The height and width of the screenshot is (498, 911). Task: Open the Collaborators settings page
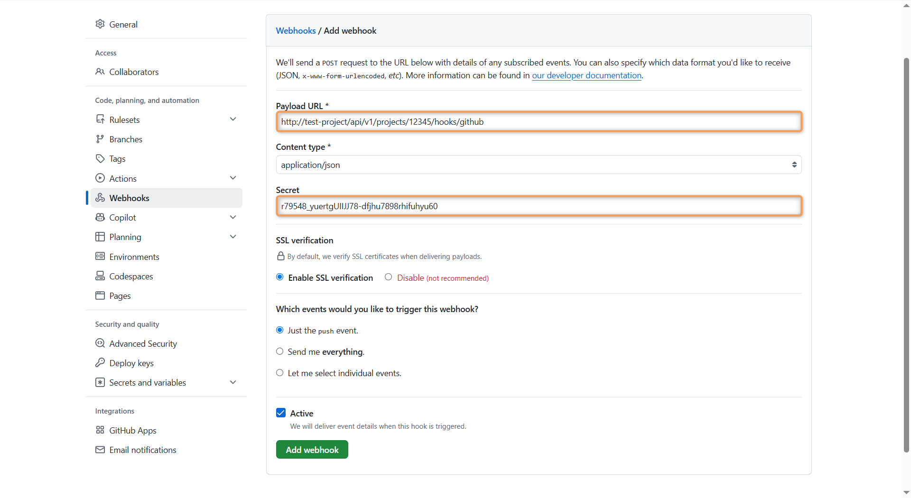(x=166, y=72)
